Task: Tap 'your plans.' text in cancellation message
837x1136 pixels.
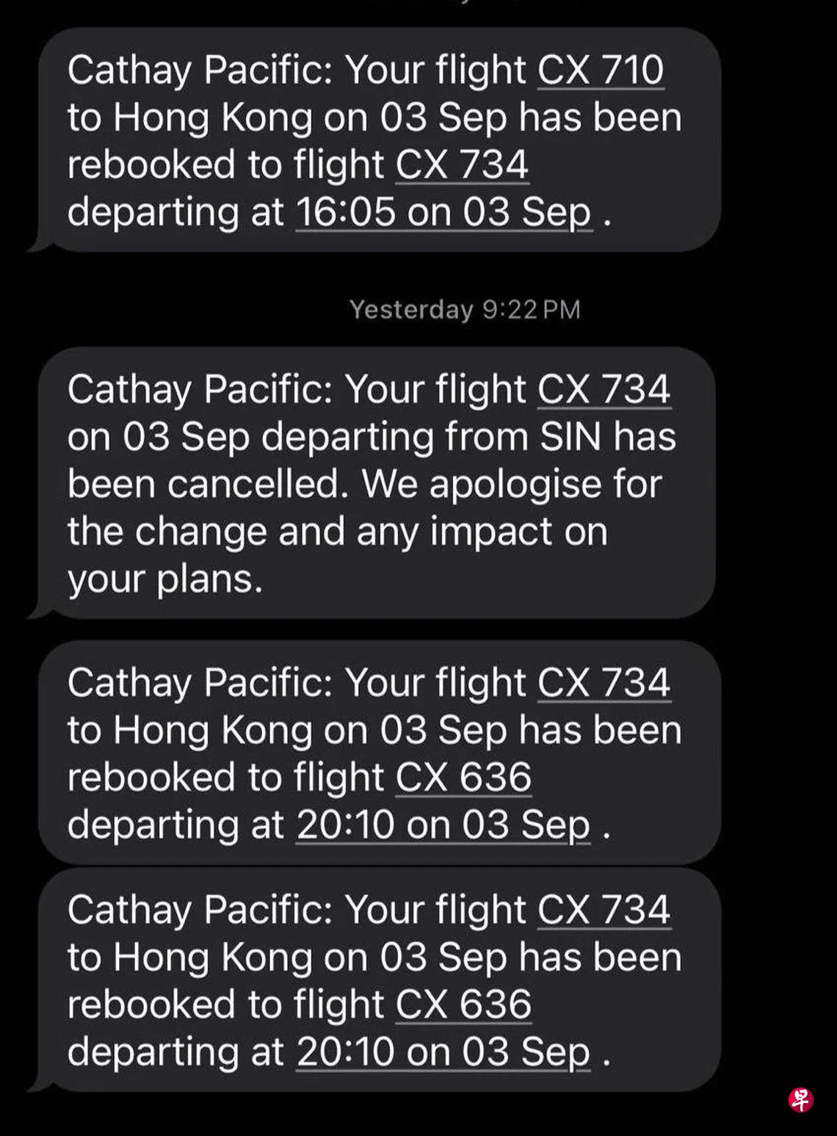Action: coord(165,579)
